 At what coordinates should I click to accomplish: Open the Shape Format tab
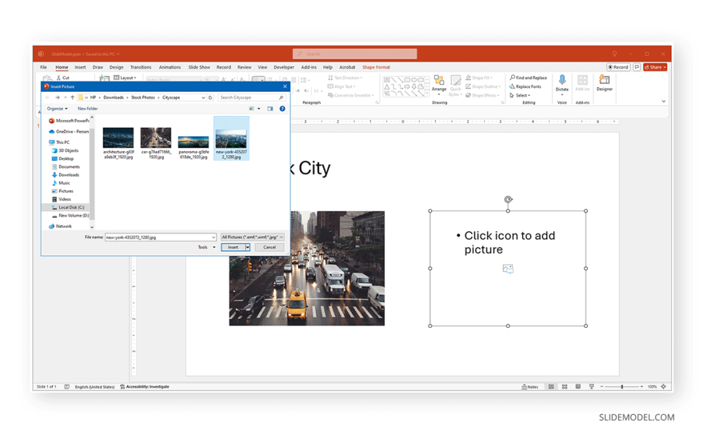pos(376,67)
